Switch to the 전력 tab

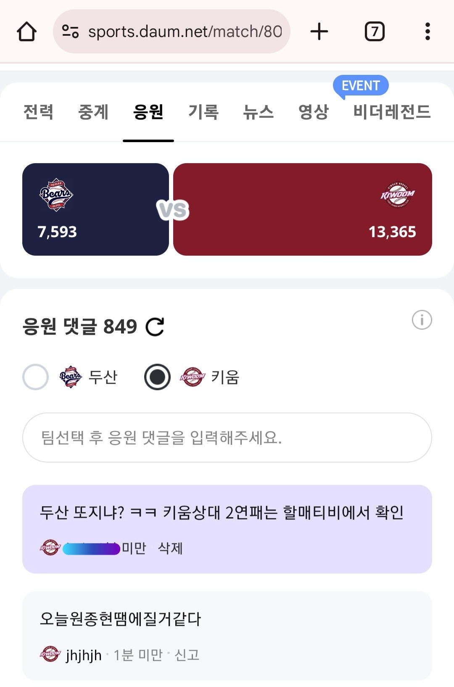click(38, 112)
